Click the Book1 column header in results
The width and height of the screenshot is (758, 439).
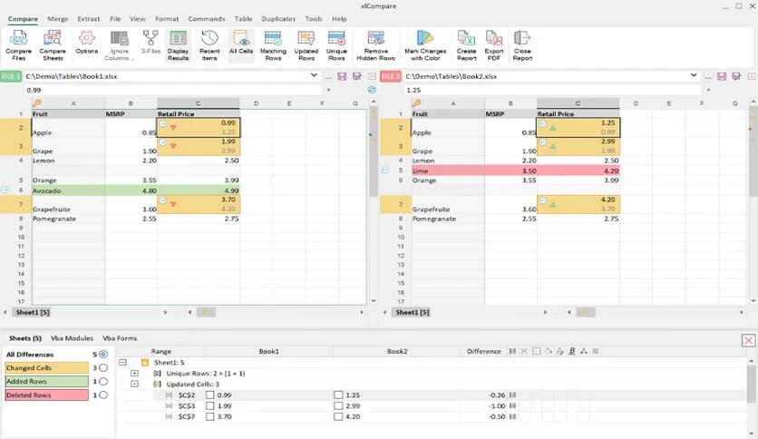pos(268,352)
